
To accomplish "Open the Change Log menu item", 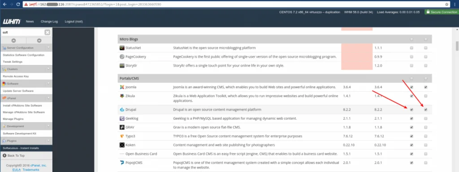I will click(49, 21).
